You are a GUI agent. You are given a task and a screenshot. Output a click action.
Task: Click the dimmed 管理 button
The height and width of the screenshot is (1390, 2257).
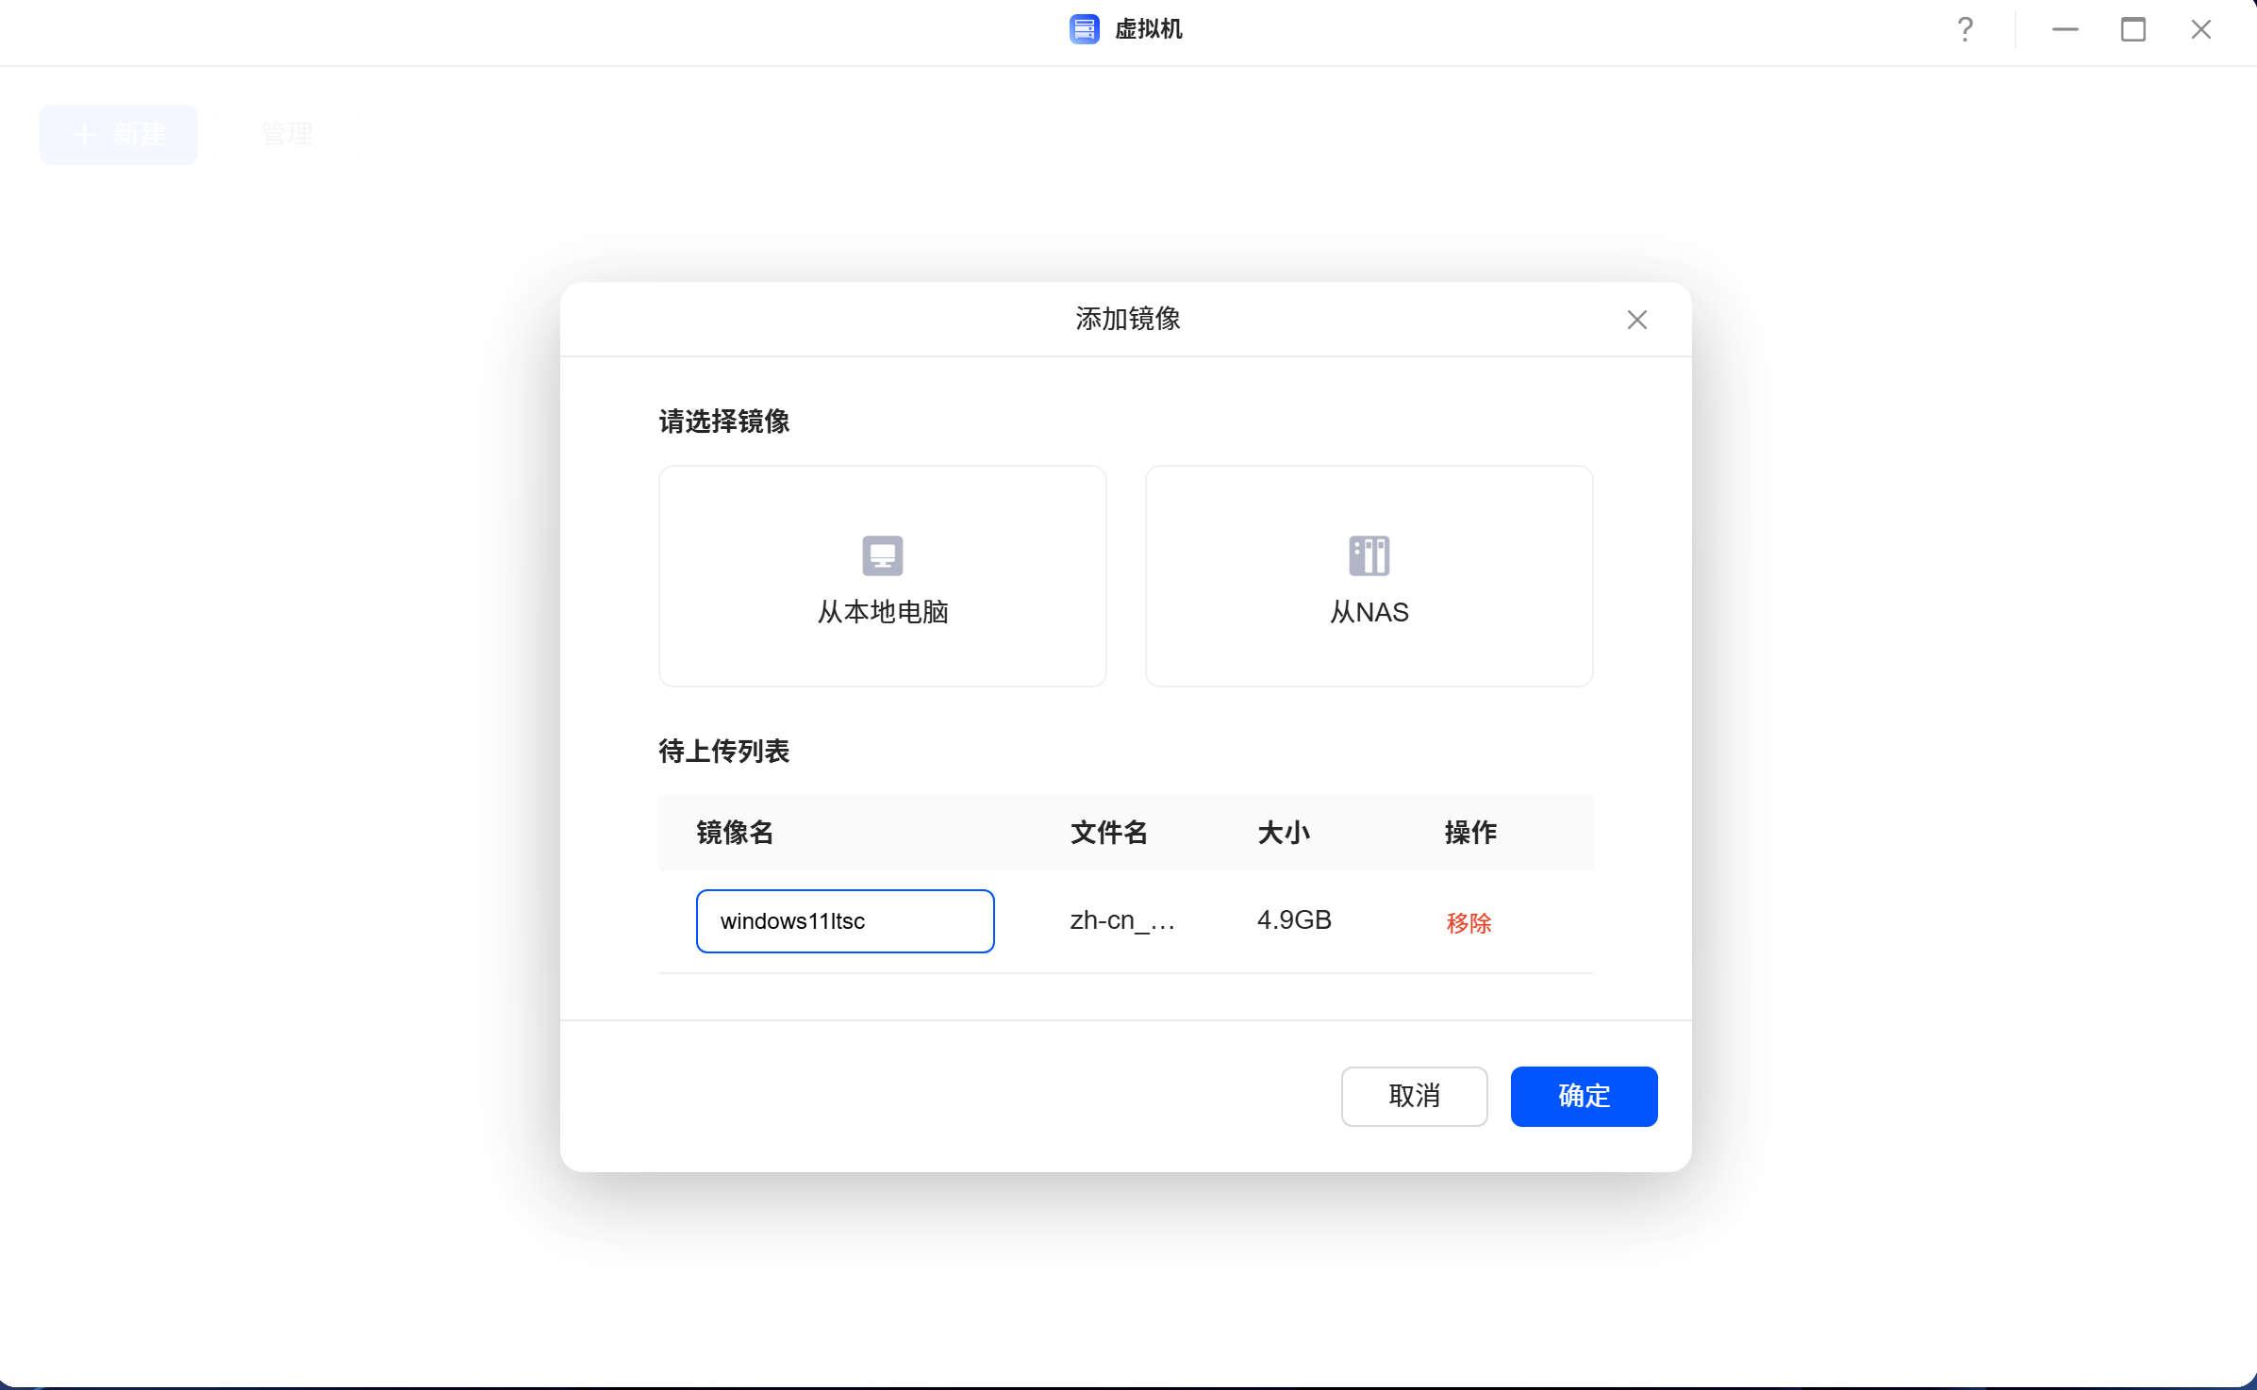pos(287,135)
